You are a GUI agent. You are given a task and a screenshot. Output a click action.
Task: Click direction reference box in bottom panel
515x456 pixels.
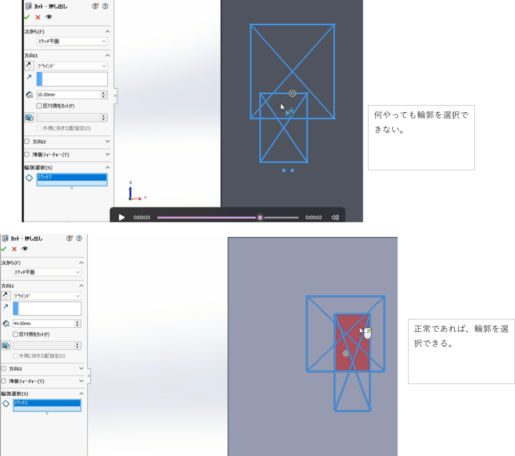pyautogui.click(x=47, y=309)
